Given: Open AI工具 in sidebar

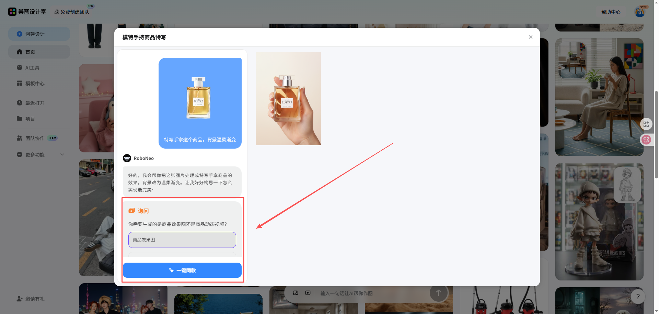Looking at the screenshot, I should point(39,68).
